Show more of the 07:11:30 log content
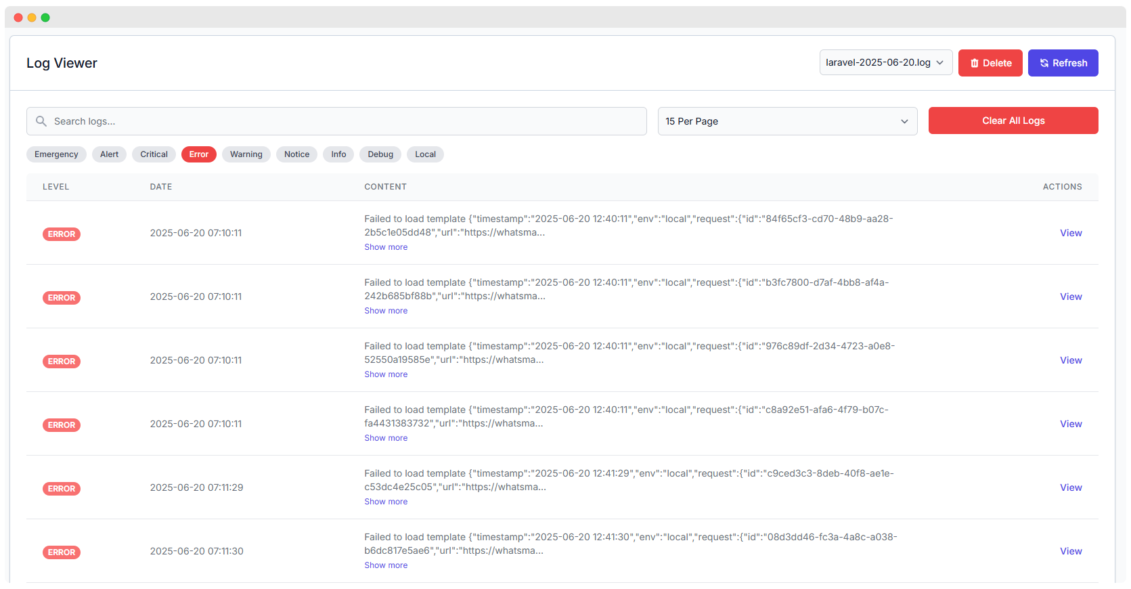Viewport: 1131px width, 589px height. tap(386, 565)
